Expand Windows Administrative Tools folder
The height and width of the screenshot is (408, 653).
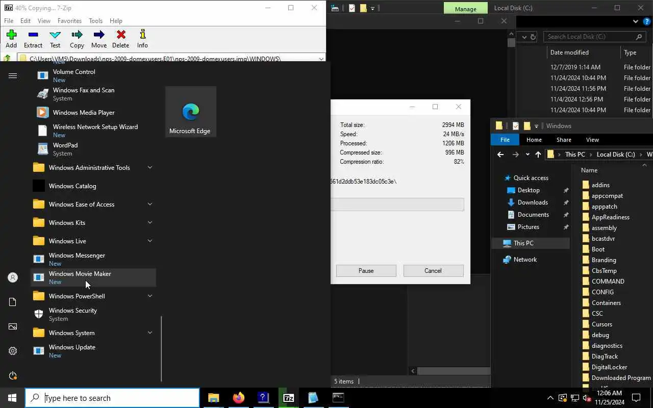click(150, 167)
